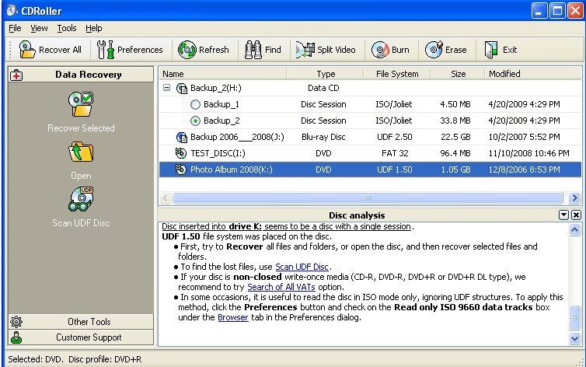This screenshot has width=586, height=367.
Task: Select the Backup_1 session radio button
Action: tap(195, 105)
